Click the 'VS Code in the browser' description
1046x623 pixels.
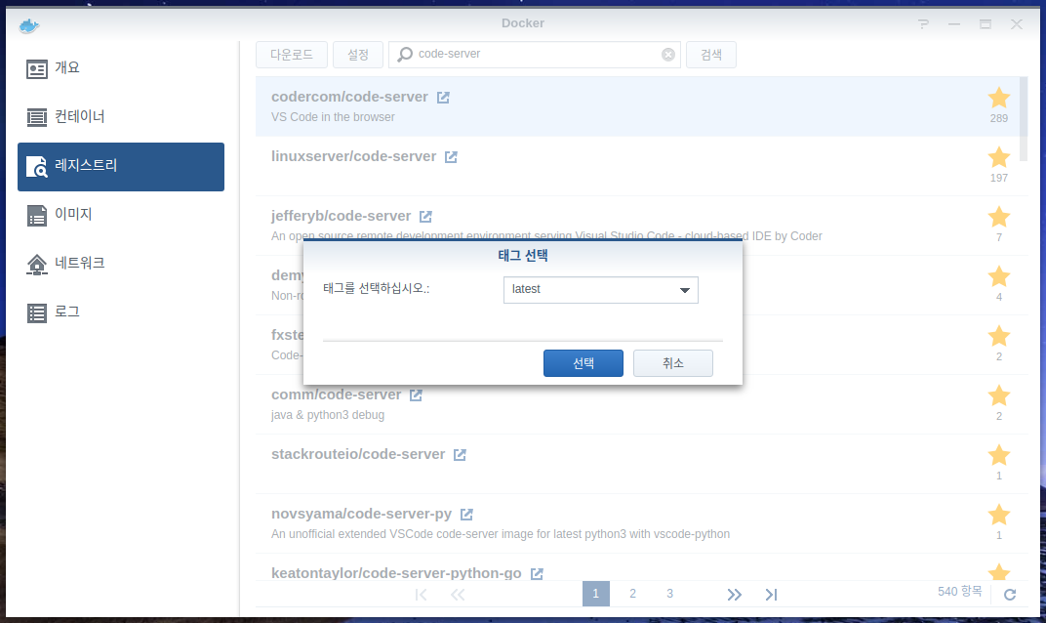(x=333, y=117)
